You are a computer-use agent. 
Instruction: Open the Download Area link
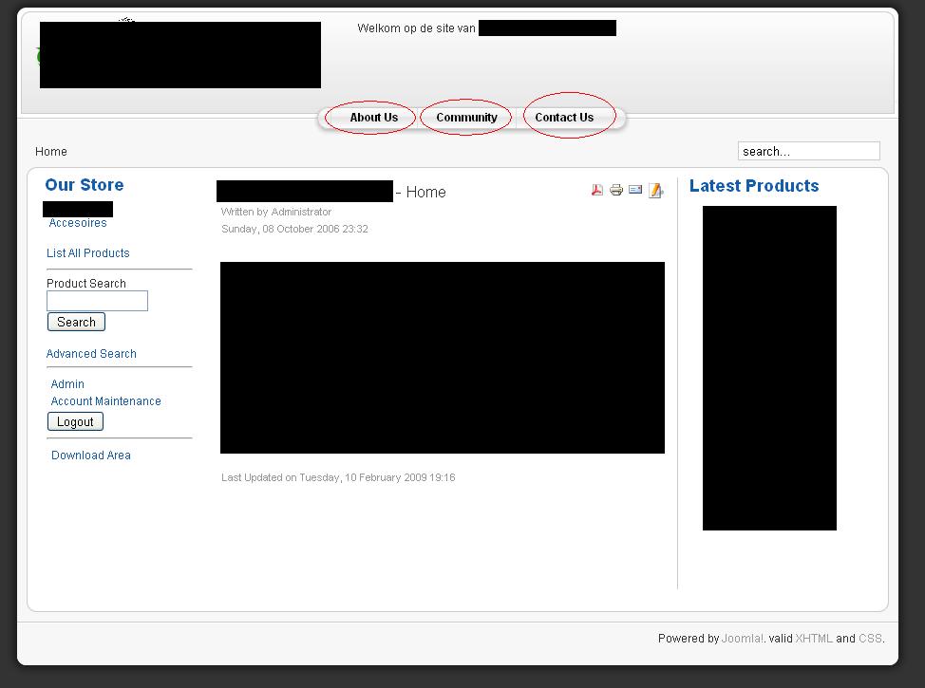coord(91,456)
